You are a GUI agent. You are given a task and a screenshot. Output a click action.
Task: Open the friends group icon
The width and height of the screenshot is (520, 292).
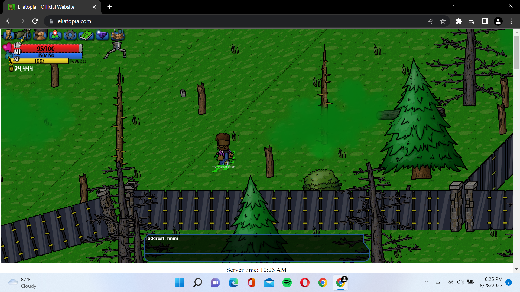click(x=40, y=35)
